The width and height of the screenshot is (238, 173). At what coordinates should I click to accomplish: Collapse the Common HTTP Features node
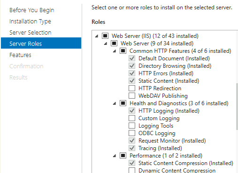click(x=115, y=51)
